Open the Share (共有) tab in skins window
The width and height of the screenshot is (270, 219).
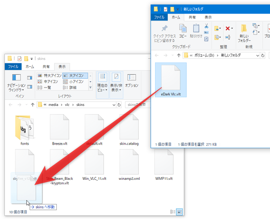tap(46, 66)
